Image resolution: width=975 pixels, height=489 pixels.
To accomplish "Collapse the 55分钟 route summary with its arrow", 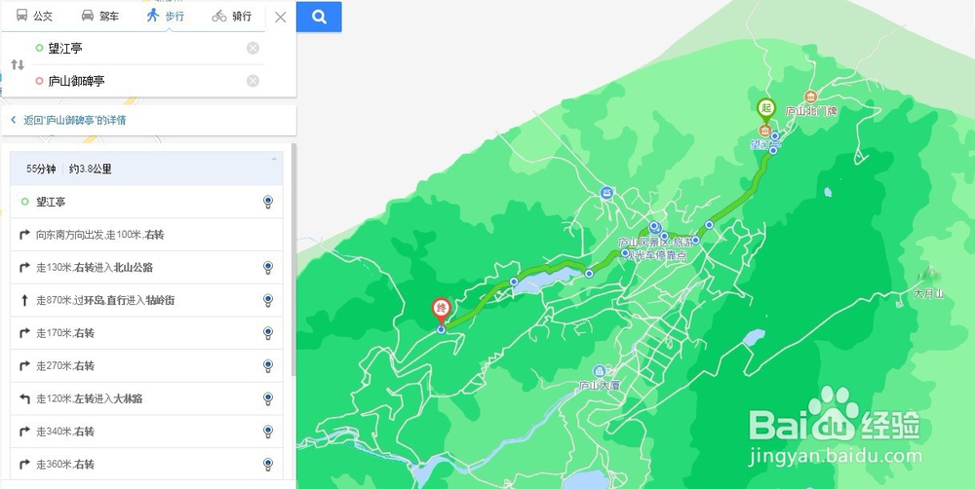I will 274,159.
